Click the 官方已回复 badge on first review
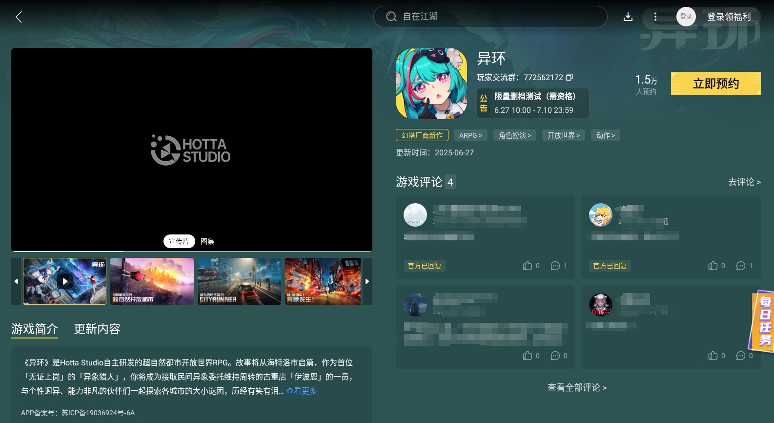 click(425, 266)
